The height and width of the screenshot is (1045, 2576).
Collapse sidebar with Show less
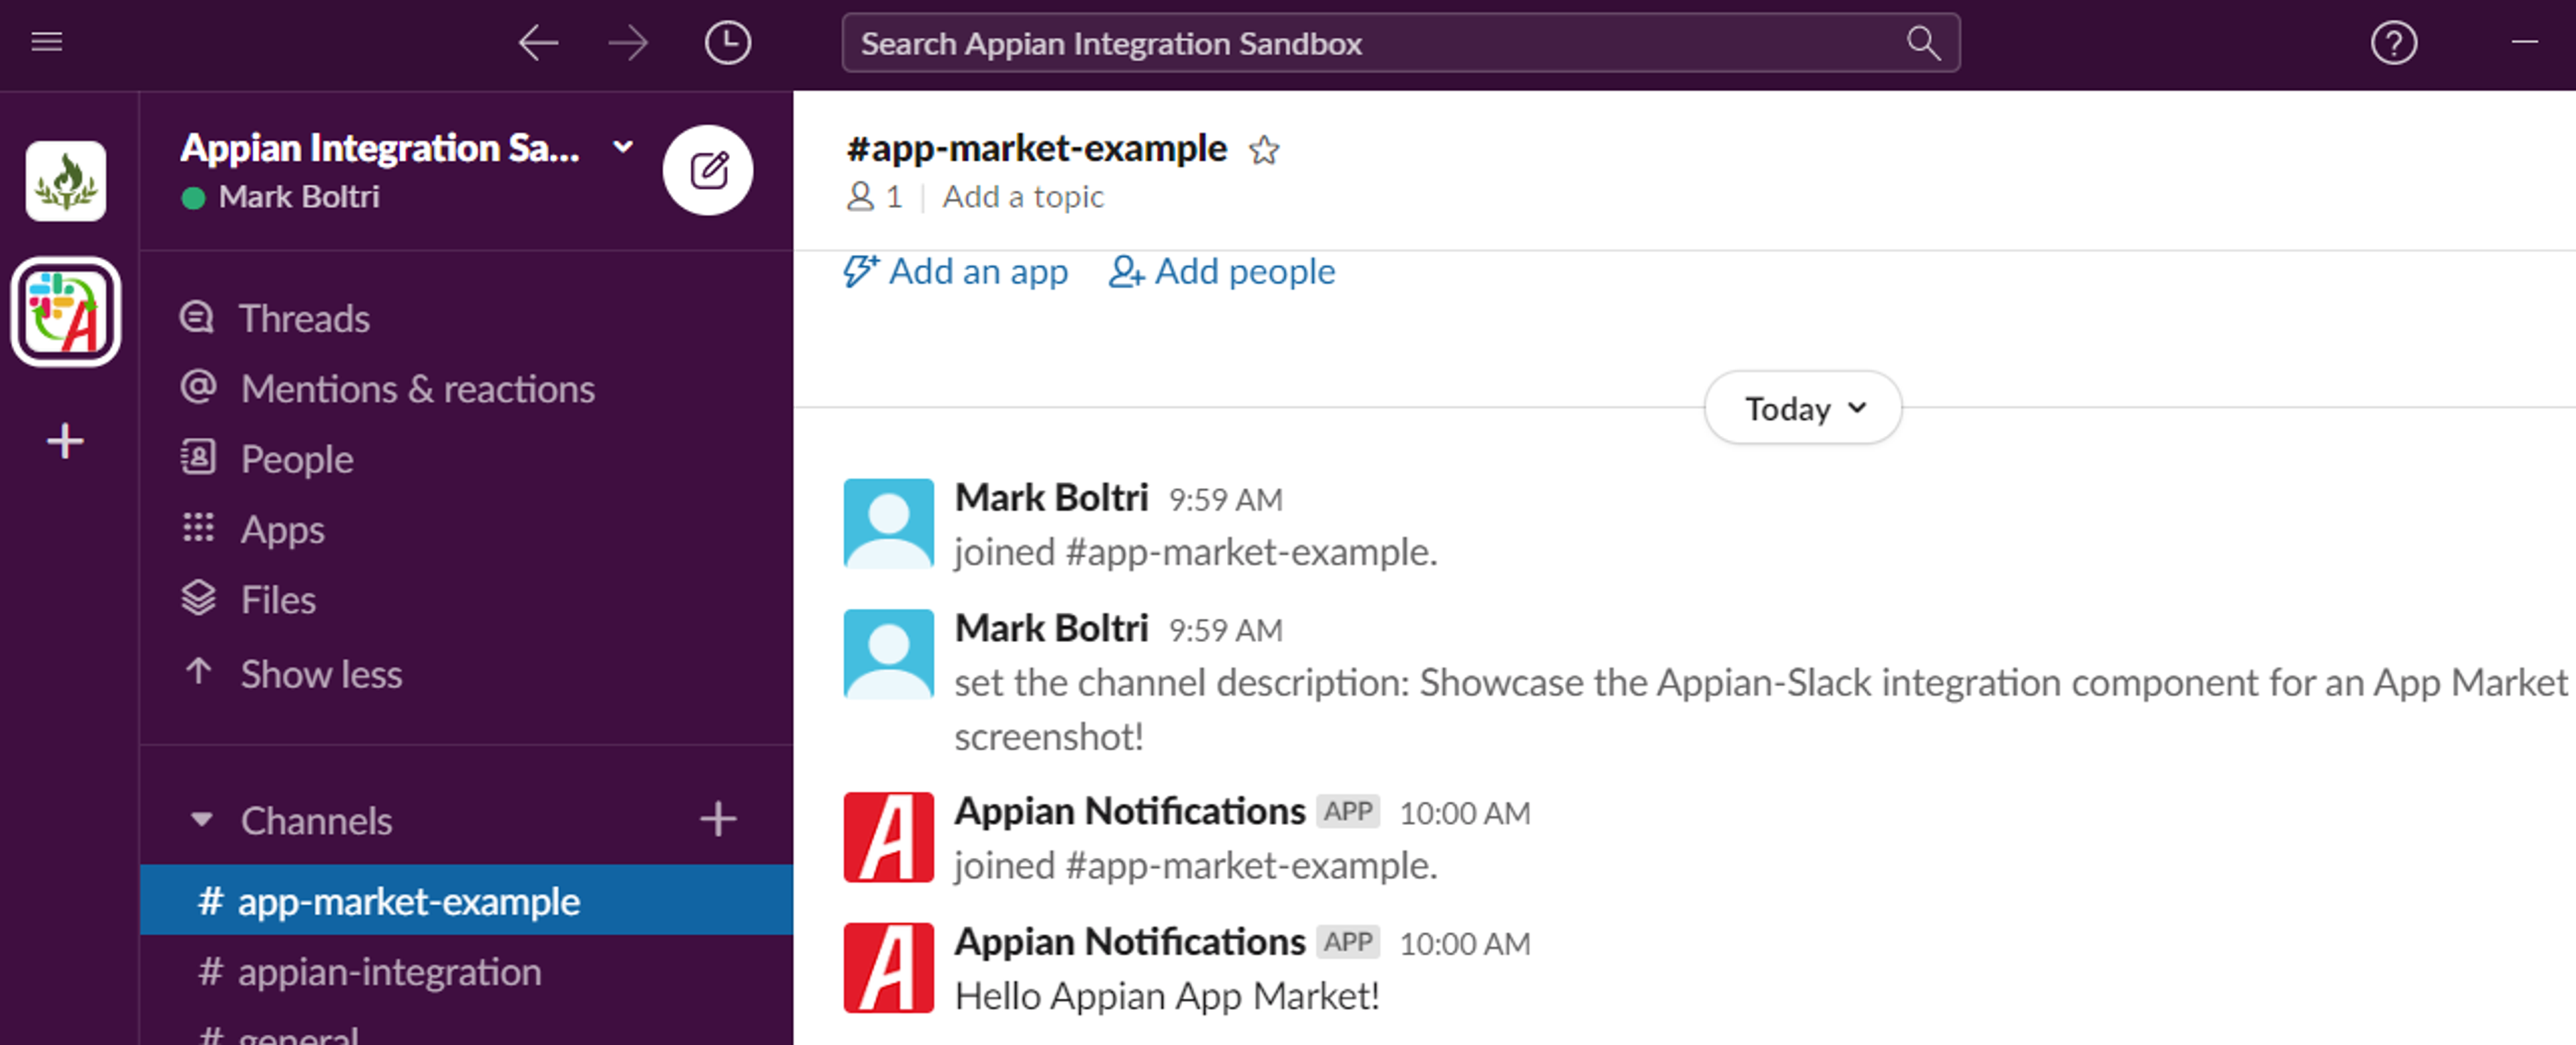point(321,674)
